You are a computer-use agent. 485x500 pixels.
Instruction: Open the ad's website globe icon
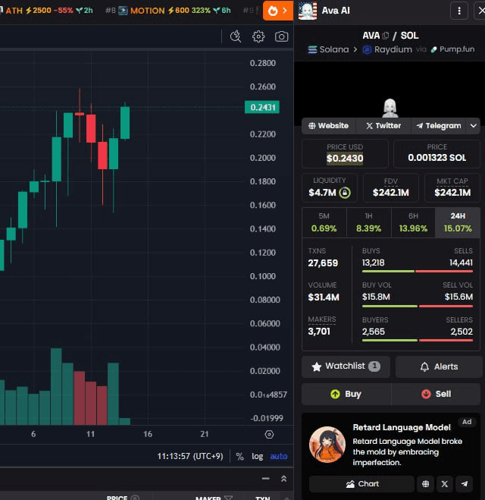[x=425, y=484]
